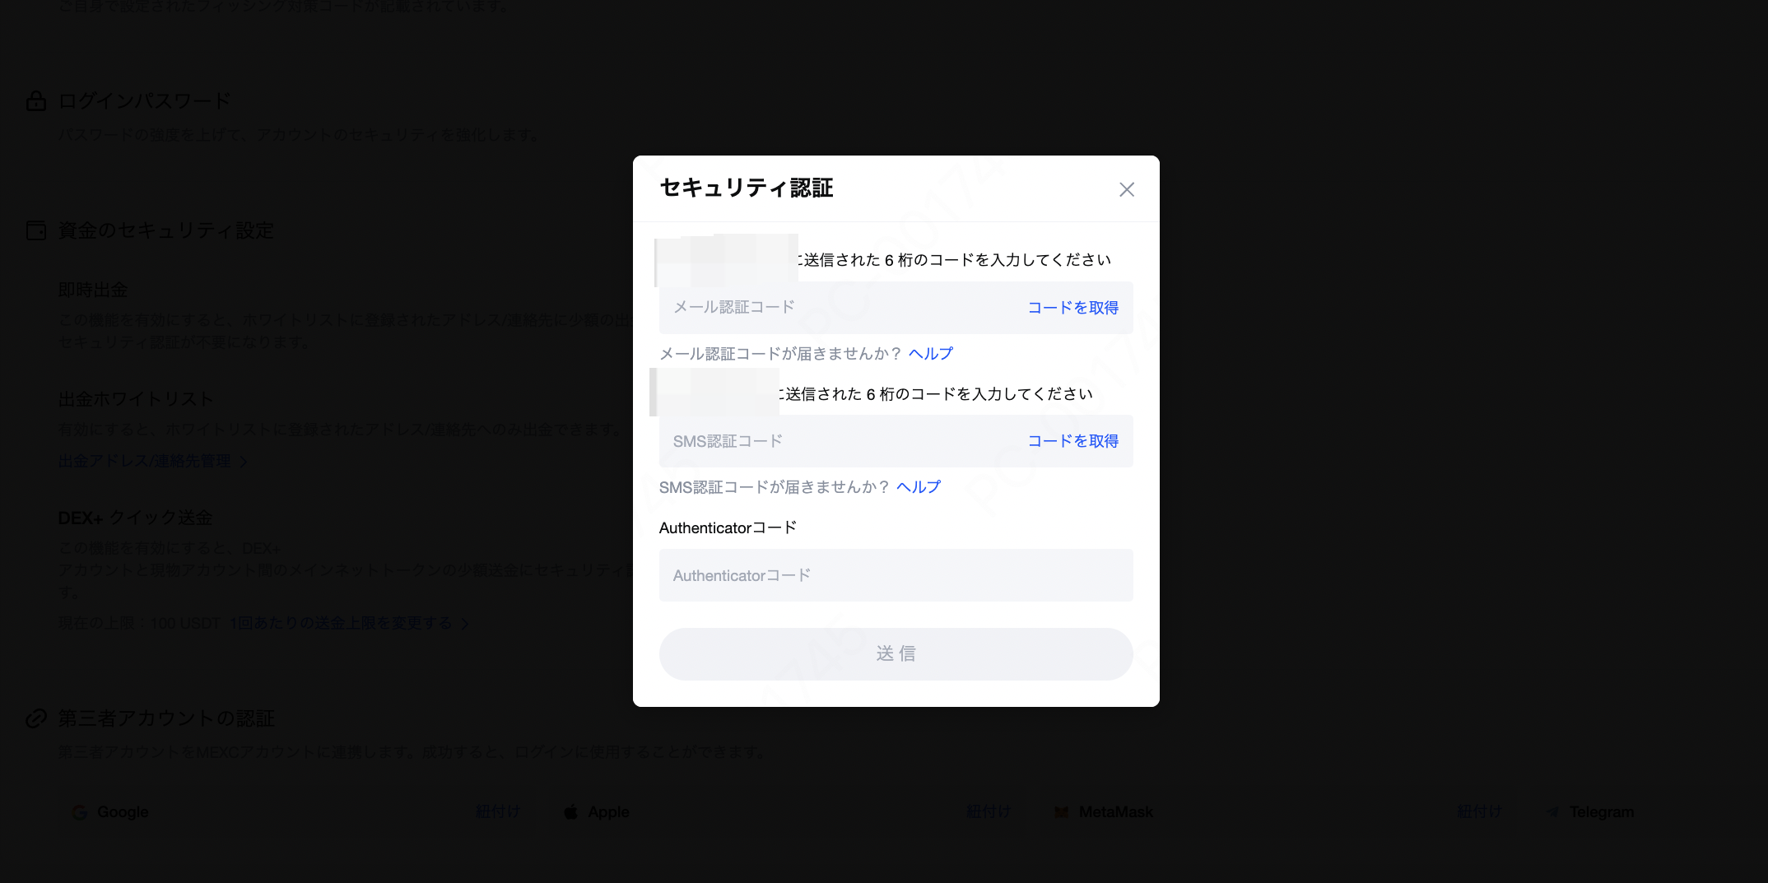Click the wallet icon beside 資金のセキュリティ設定
The image size is (1768, 883).
(36, 230)
